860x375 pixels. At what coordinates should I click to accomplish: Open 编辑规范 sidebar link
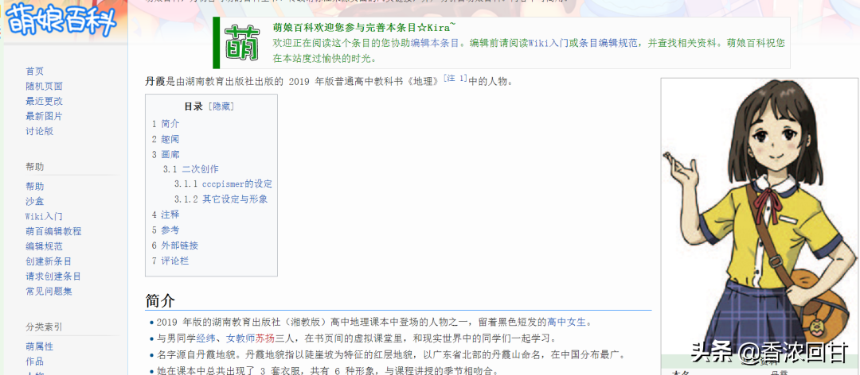pos(44,246)
